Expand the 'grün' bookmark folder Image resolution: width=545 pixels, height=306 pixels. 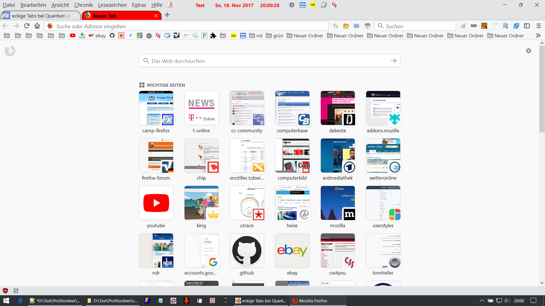pos(274,36)
